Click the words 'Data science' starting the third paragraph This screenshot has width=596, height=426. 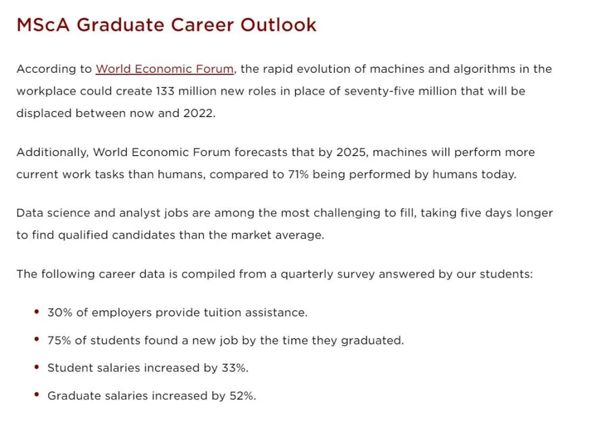tap(48, 213)
